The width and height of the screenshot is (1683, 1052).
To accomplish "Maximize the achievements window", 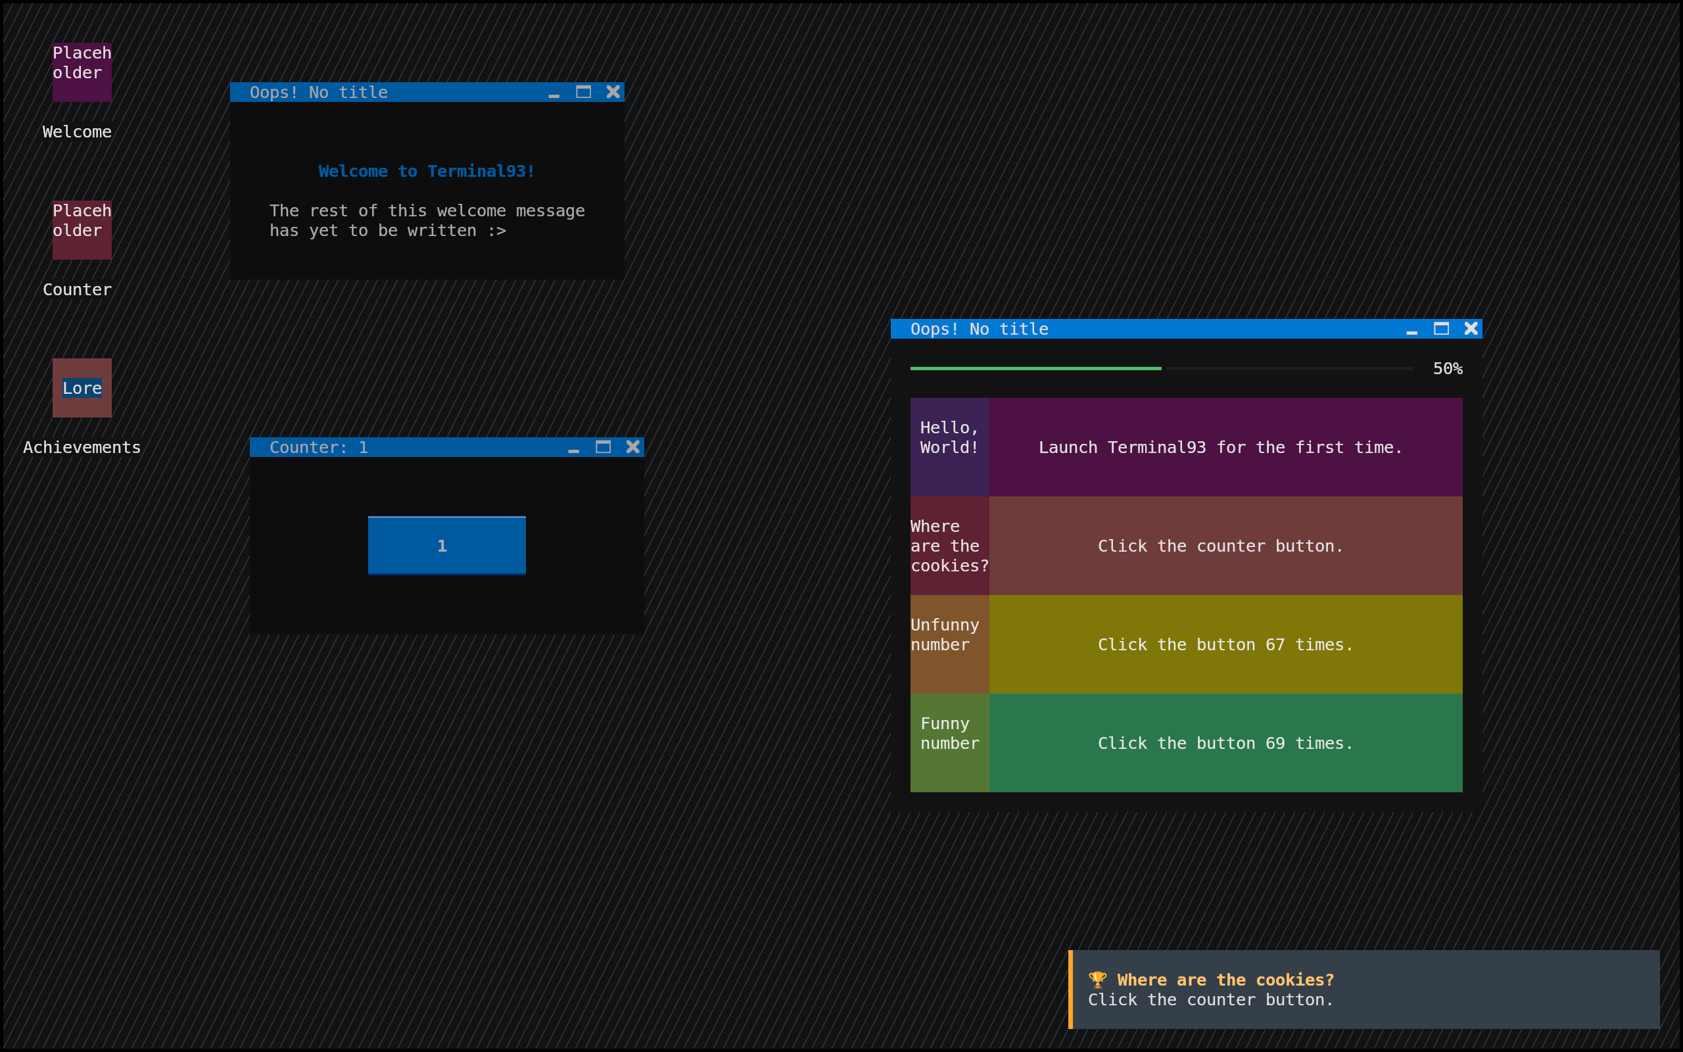I will (1441, 328).
